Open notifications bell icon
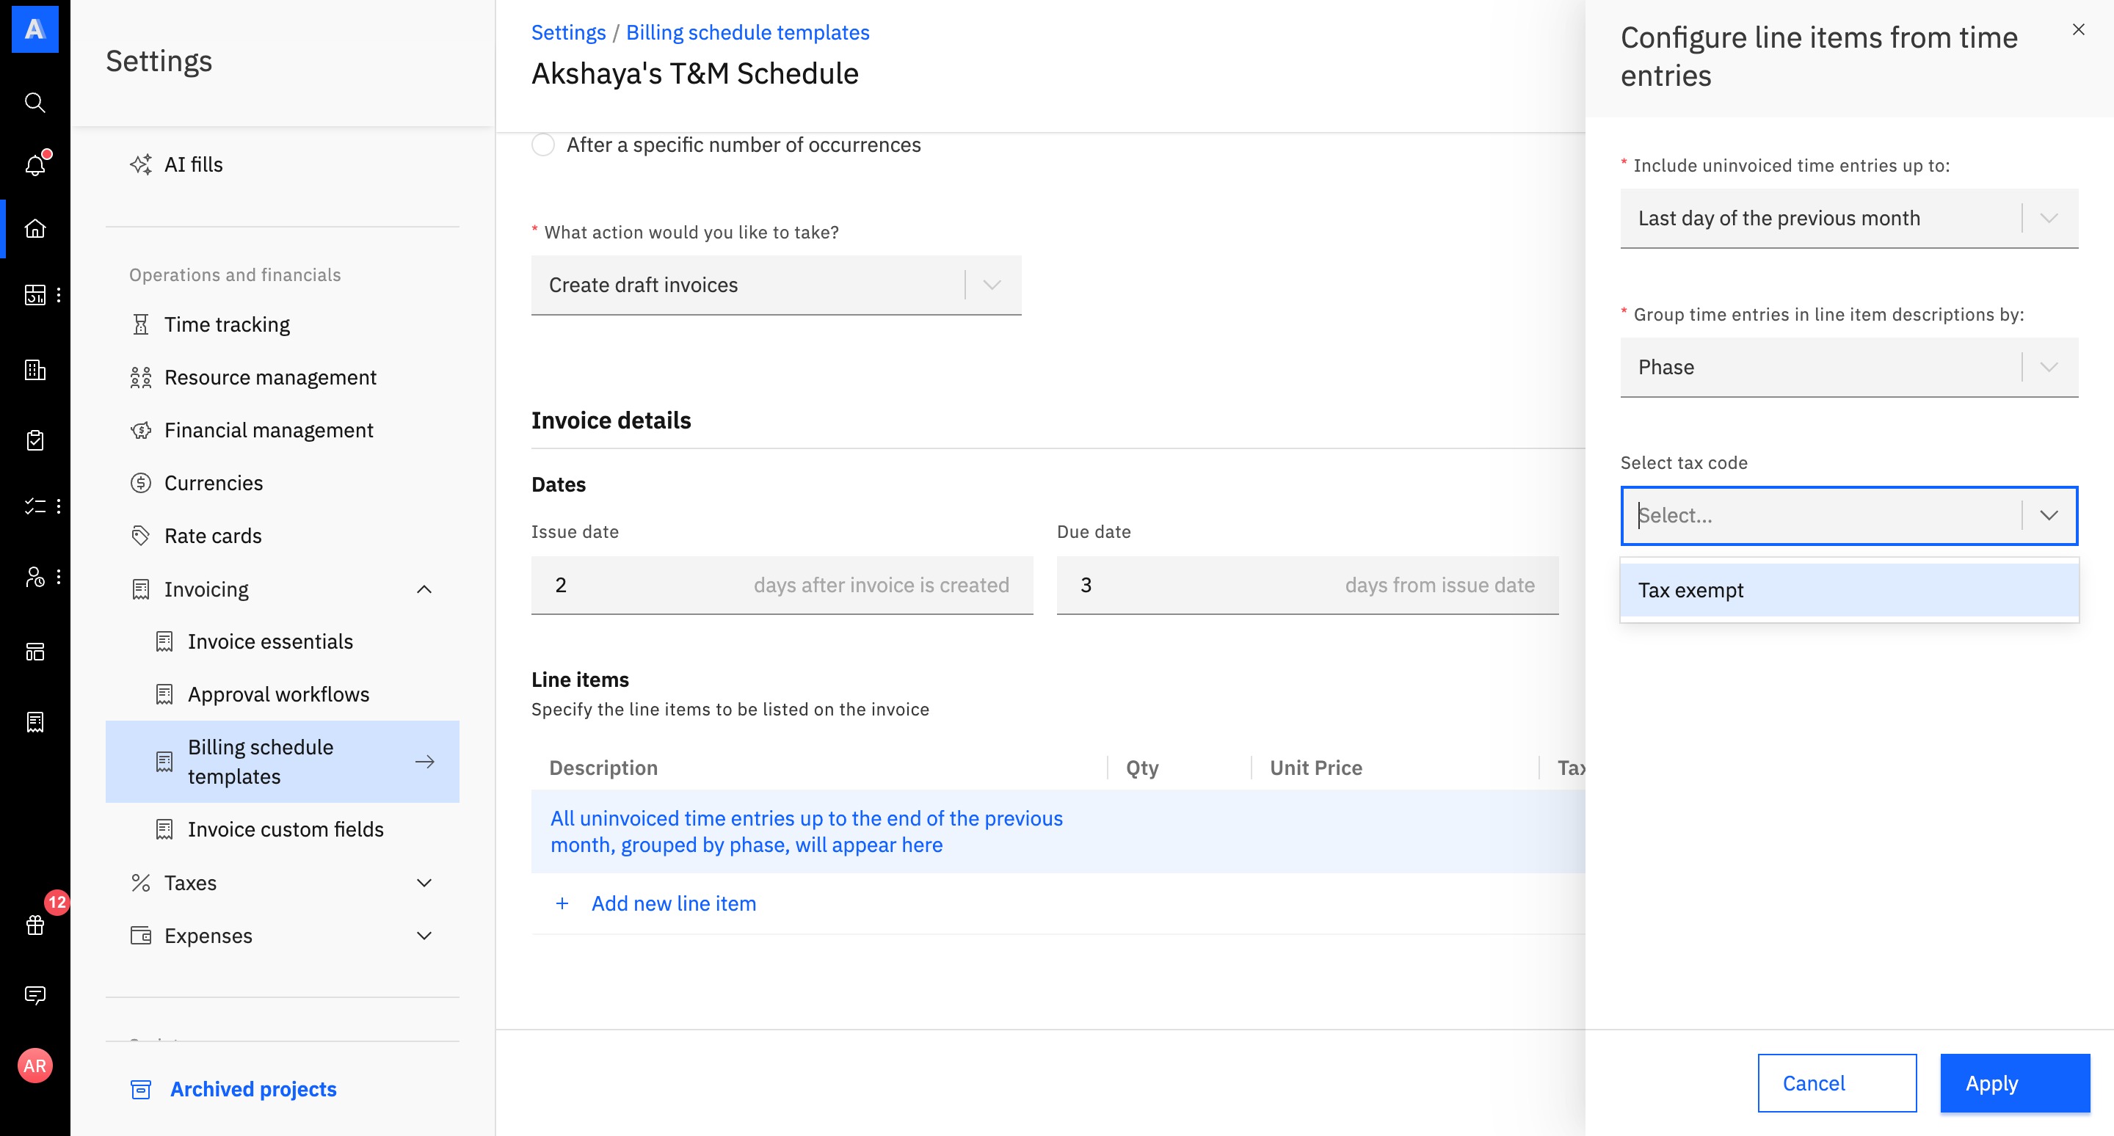The image size is (2114, 1136). click(x=34, y=165)
